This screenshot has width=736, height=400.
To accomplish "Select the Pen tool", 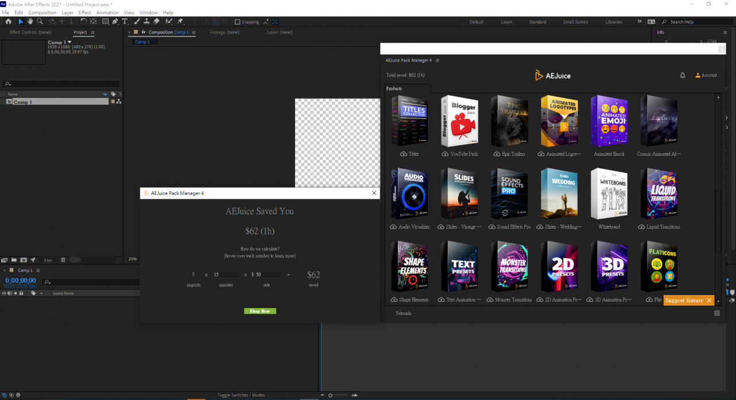I will click(x=115, y=22).
